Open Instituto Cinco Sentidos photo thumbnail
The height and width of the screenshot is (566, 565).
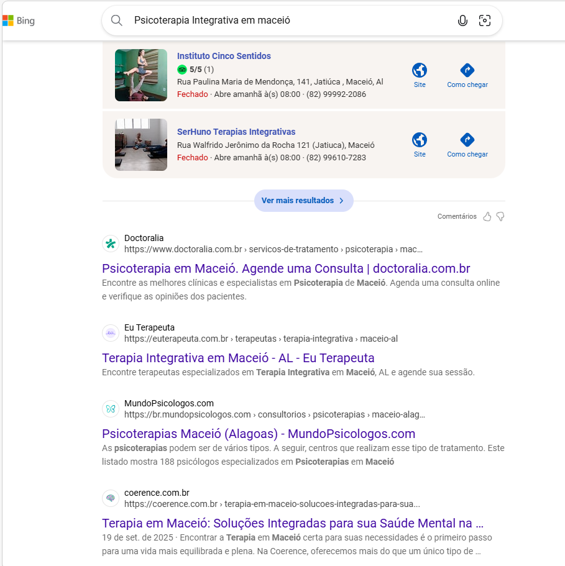141,75
